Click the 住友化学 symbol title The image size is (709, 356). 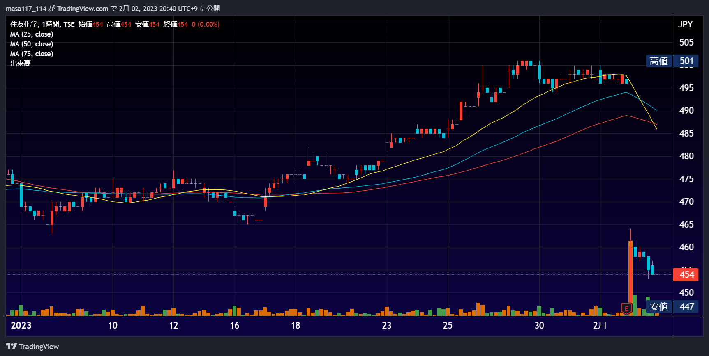(x=24, y=24)
